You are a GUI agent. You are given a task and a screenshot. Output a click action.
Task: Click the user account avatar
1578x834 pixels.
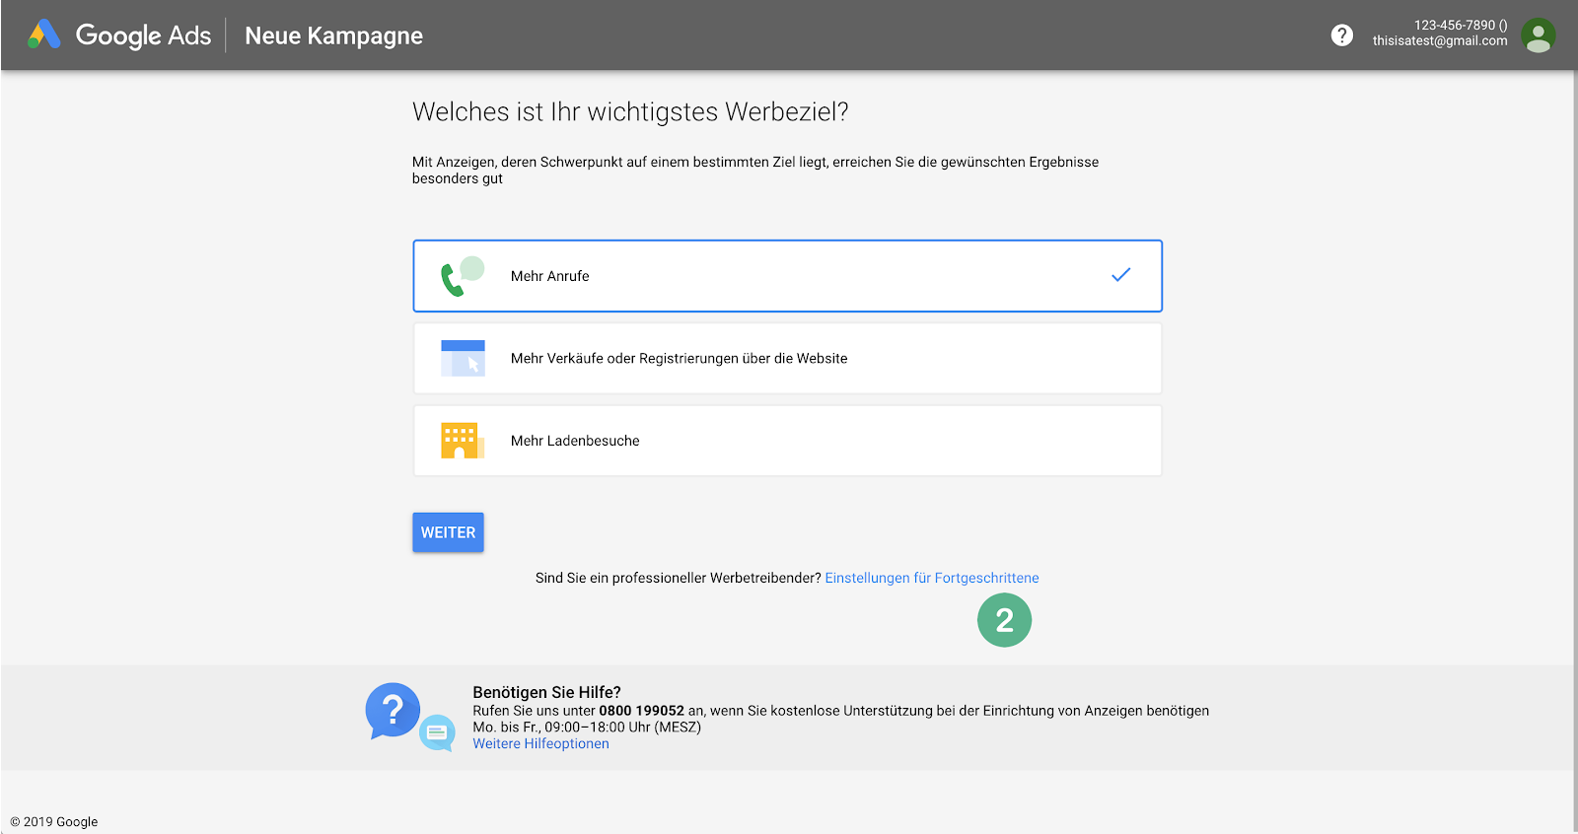pyautogui.click(x=1538, y=35)
